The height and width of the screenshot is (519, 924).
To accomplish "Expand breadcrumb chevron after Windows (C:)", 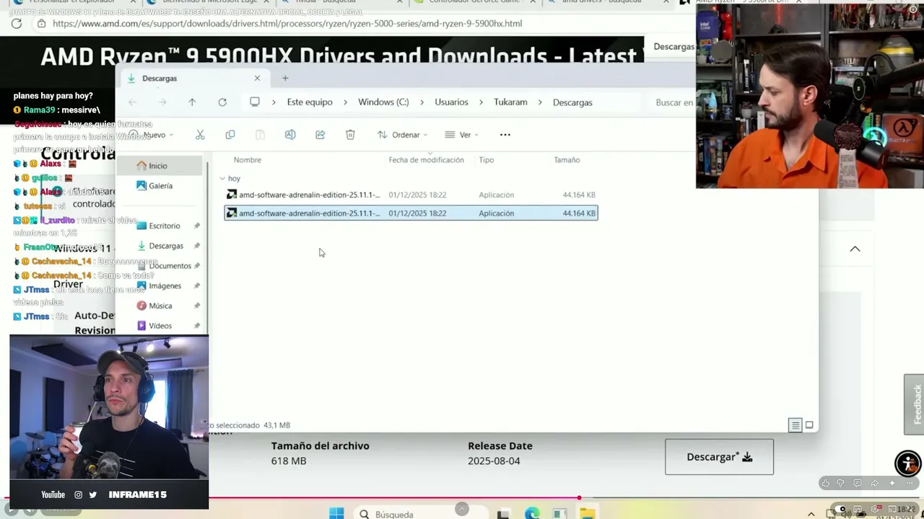I will pyautogui.click(x=422, y=102).
